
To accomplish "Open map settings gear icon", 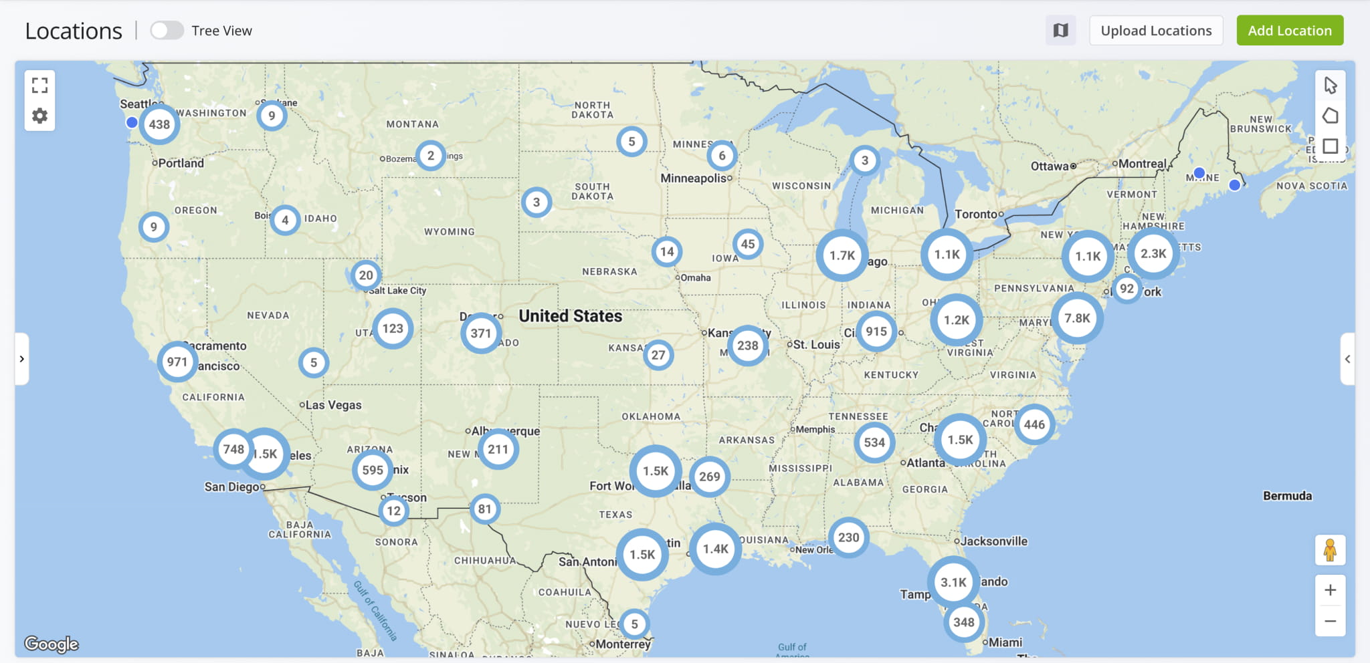I will coord(40,116).
